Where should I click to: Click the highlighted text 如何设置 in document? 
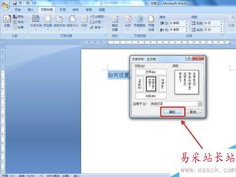118,75
